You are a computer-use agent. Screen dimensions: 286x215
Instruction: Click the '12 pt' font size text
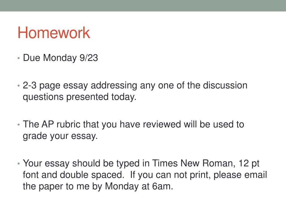[x=249, y=163]
